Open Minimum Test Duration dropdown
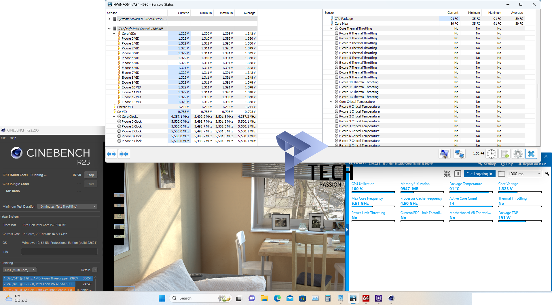The image size is (552, 305). coord(67,206)
